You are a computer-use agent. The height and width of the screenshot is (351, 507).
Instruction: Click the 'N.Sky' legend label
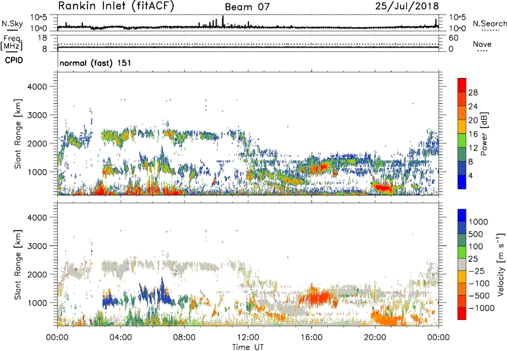click(12, 23)
